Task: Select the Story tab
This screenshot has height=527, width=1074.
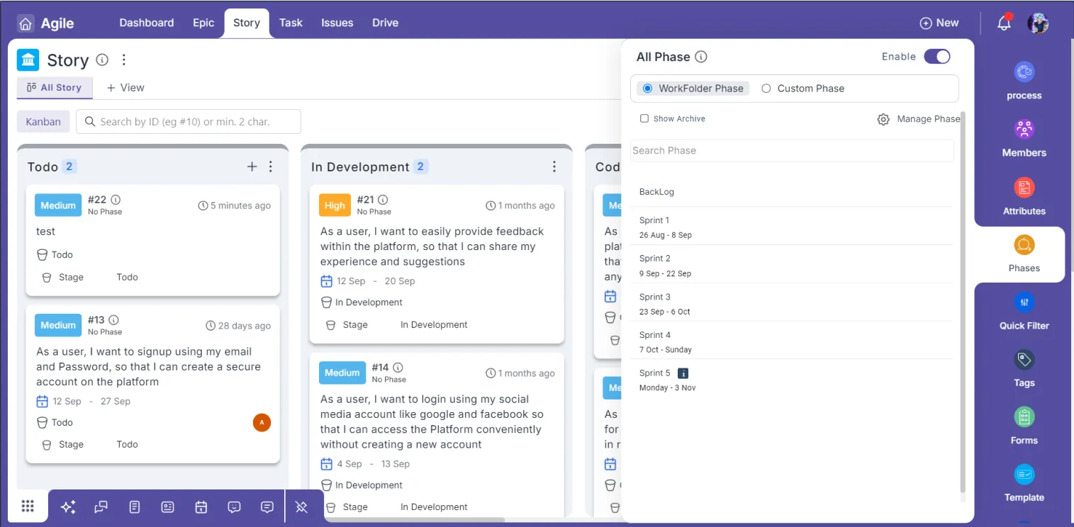Action: pyautogui.click(x=247, y=23)
